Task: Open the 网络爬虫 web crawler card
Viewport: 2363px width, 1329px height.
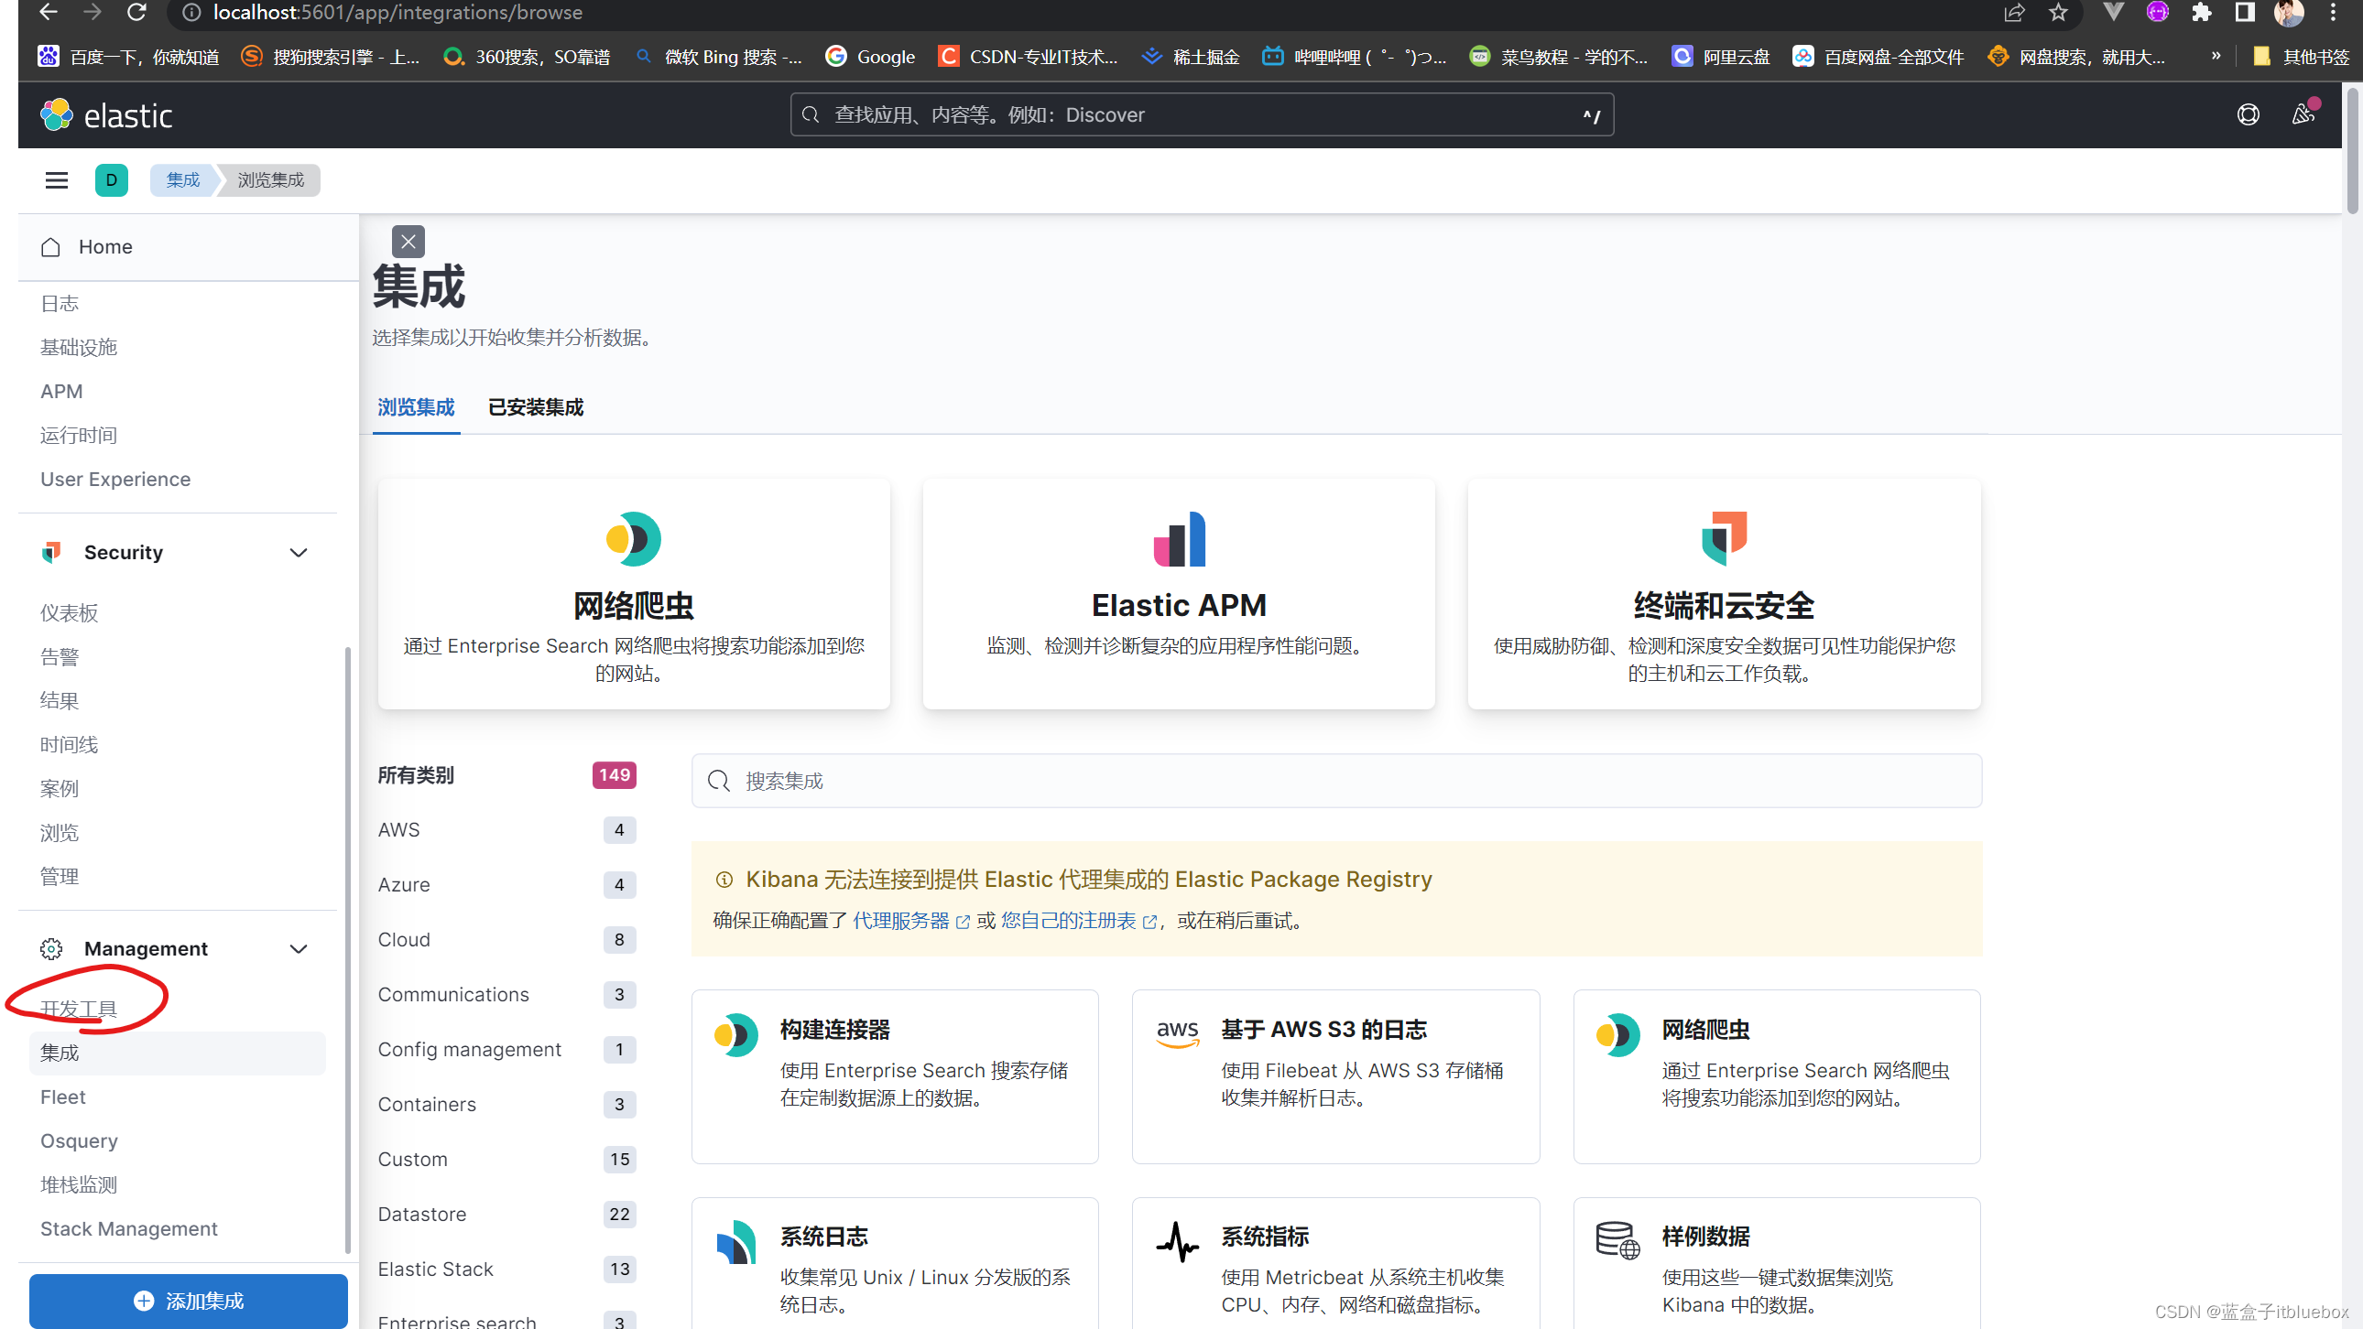Action: 633,596
